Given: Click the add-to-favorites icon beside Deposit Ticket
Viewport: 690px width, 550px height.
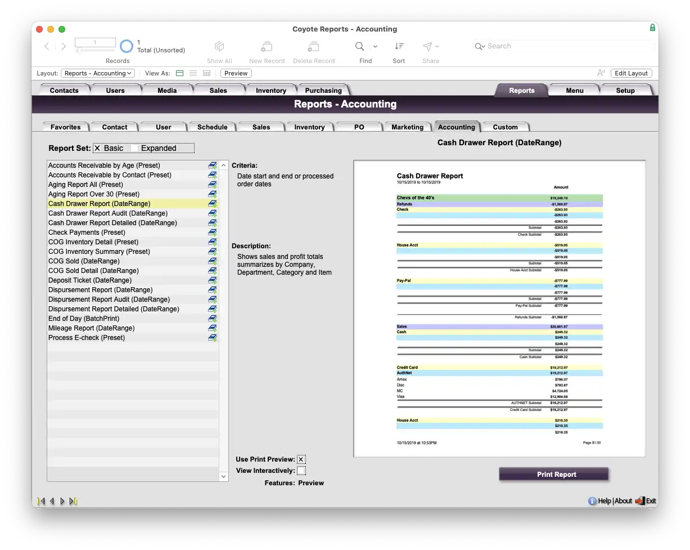Looking at the screenshot, I should (x=213, y=280).
